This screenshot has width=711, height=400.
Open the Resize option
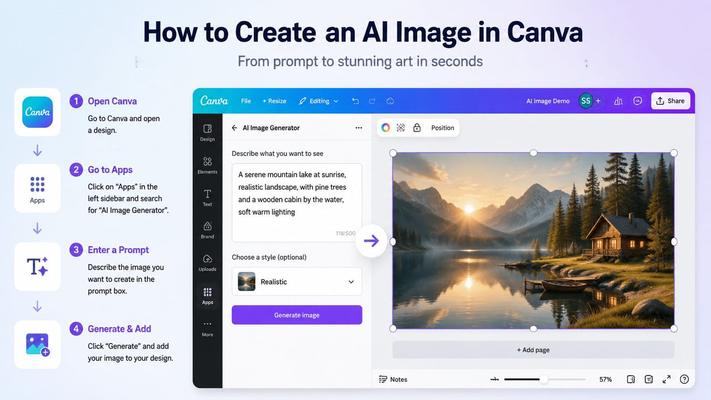click(x=274, y=101)
